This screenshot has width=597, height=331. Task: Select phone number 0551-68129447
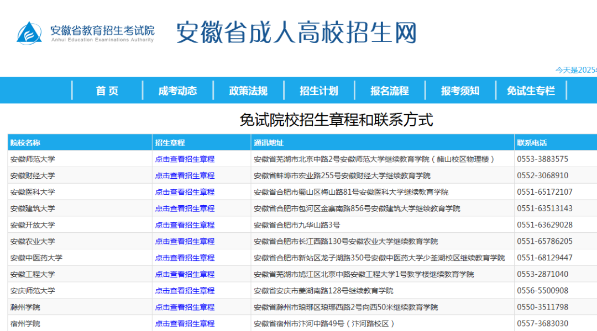545,258
